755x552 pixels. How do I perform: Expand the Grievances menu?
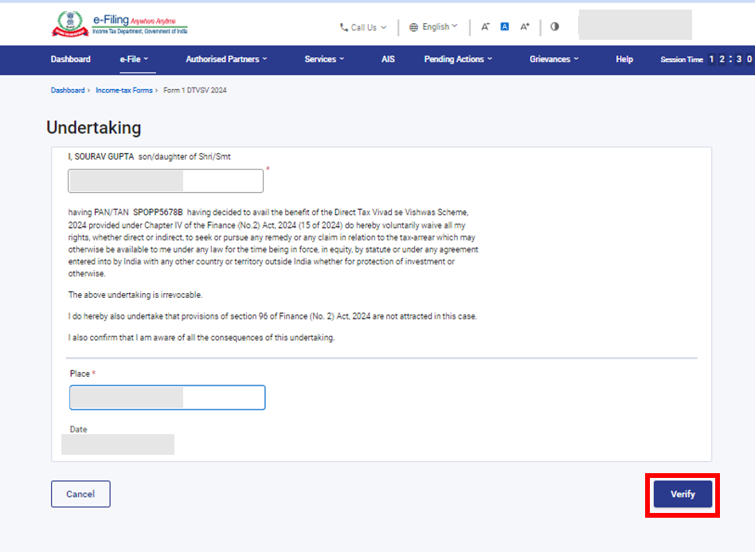coord(554,60)
